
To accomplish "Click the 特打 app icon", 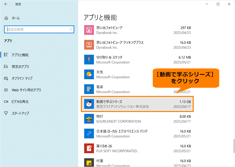I will (89, 119).
